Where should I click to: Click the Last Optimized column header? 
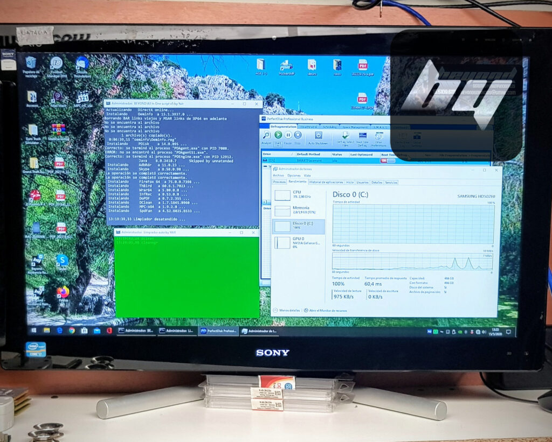click(364, 155)
